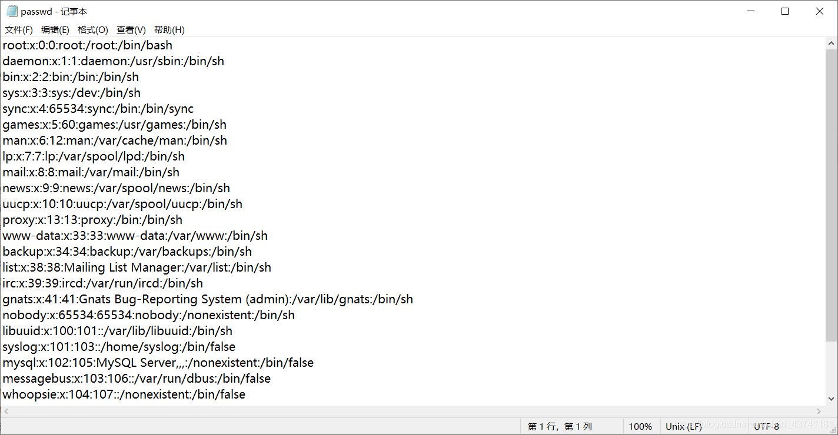This screenshot has width=838, height=435.
Task: Click the vertical scrollbar up arrow
Action: [x=832, y=43]
